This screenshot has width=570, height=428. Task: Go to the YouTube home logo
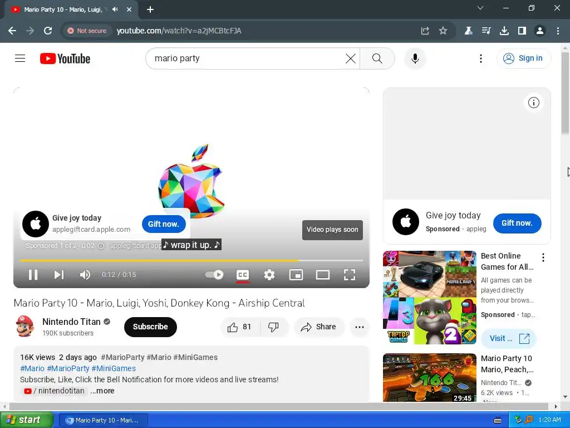tap(65, 59)
